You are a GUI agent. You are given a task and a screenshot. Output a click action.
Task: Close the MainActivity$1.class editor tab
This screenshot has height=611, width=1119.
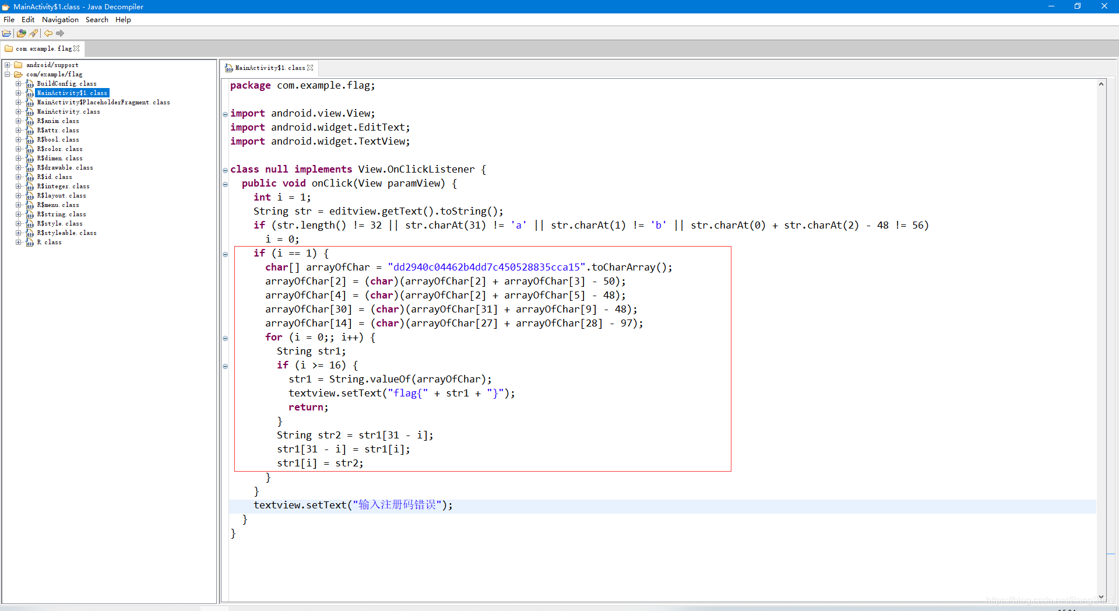point(310,68)
